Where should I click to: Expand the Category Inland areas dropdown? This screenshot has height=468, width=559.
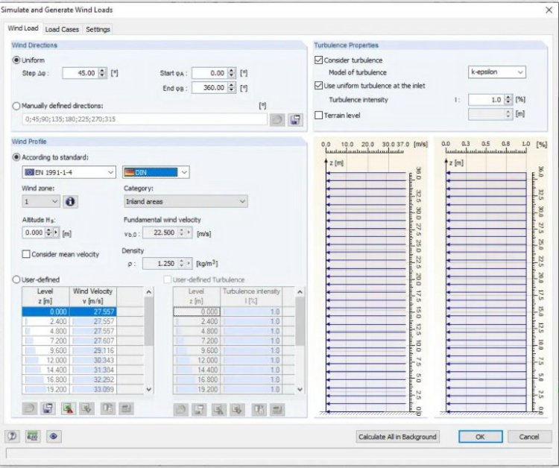(x=185, y=201)
